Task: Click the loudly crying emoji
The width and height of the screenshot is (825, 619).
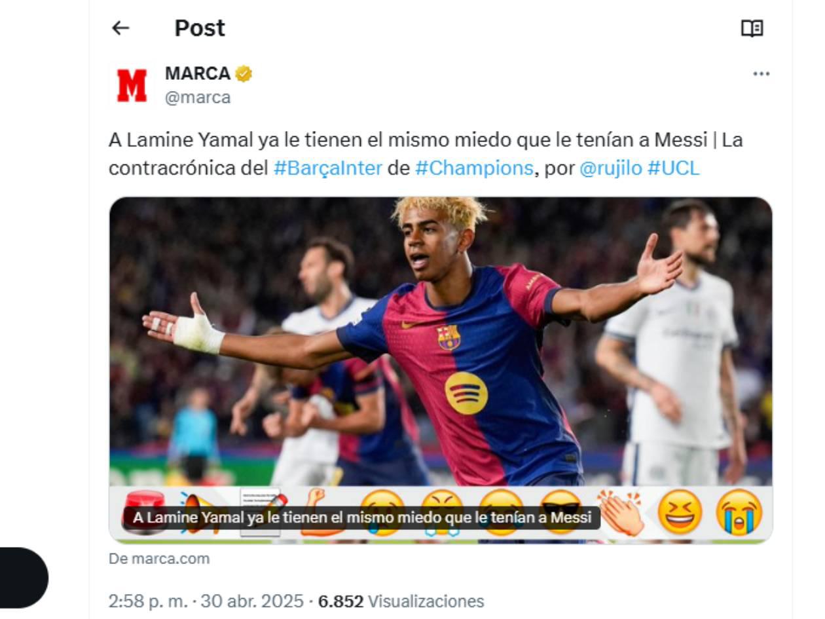Action: click(739, 512)
